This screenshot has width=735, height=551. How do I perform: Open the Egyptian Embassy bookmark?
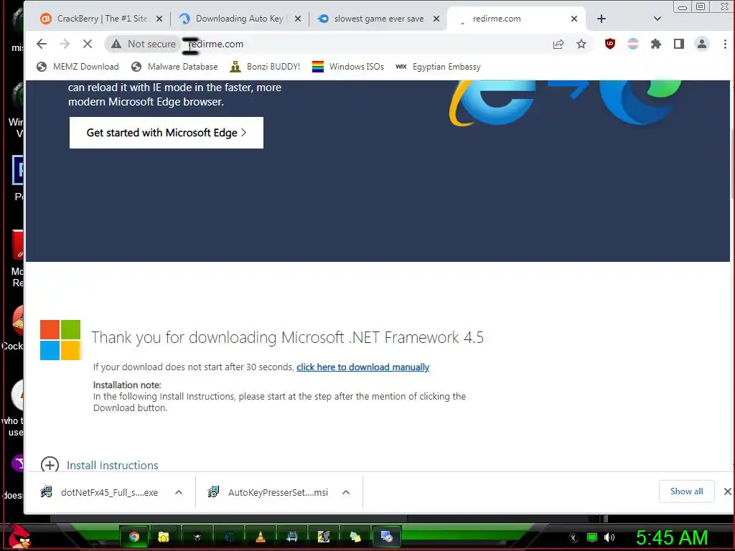click(x=438, y=67)
